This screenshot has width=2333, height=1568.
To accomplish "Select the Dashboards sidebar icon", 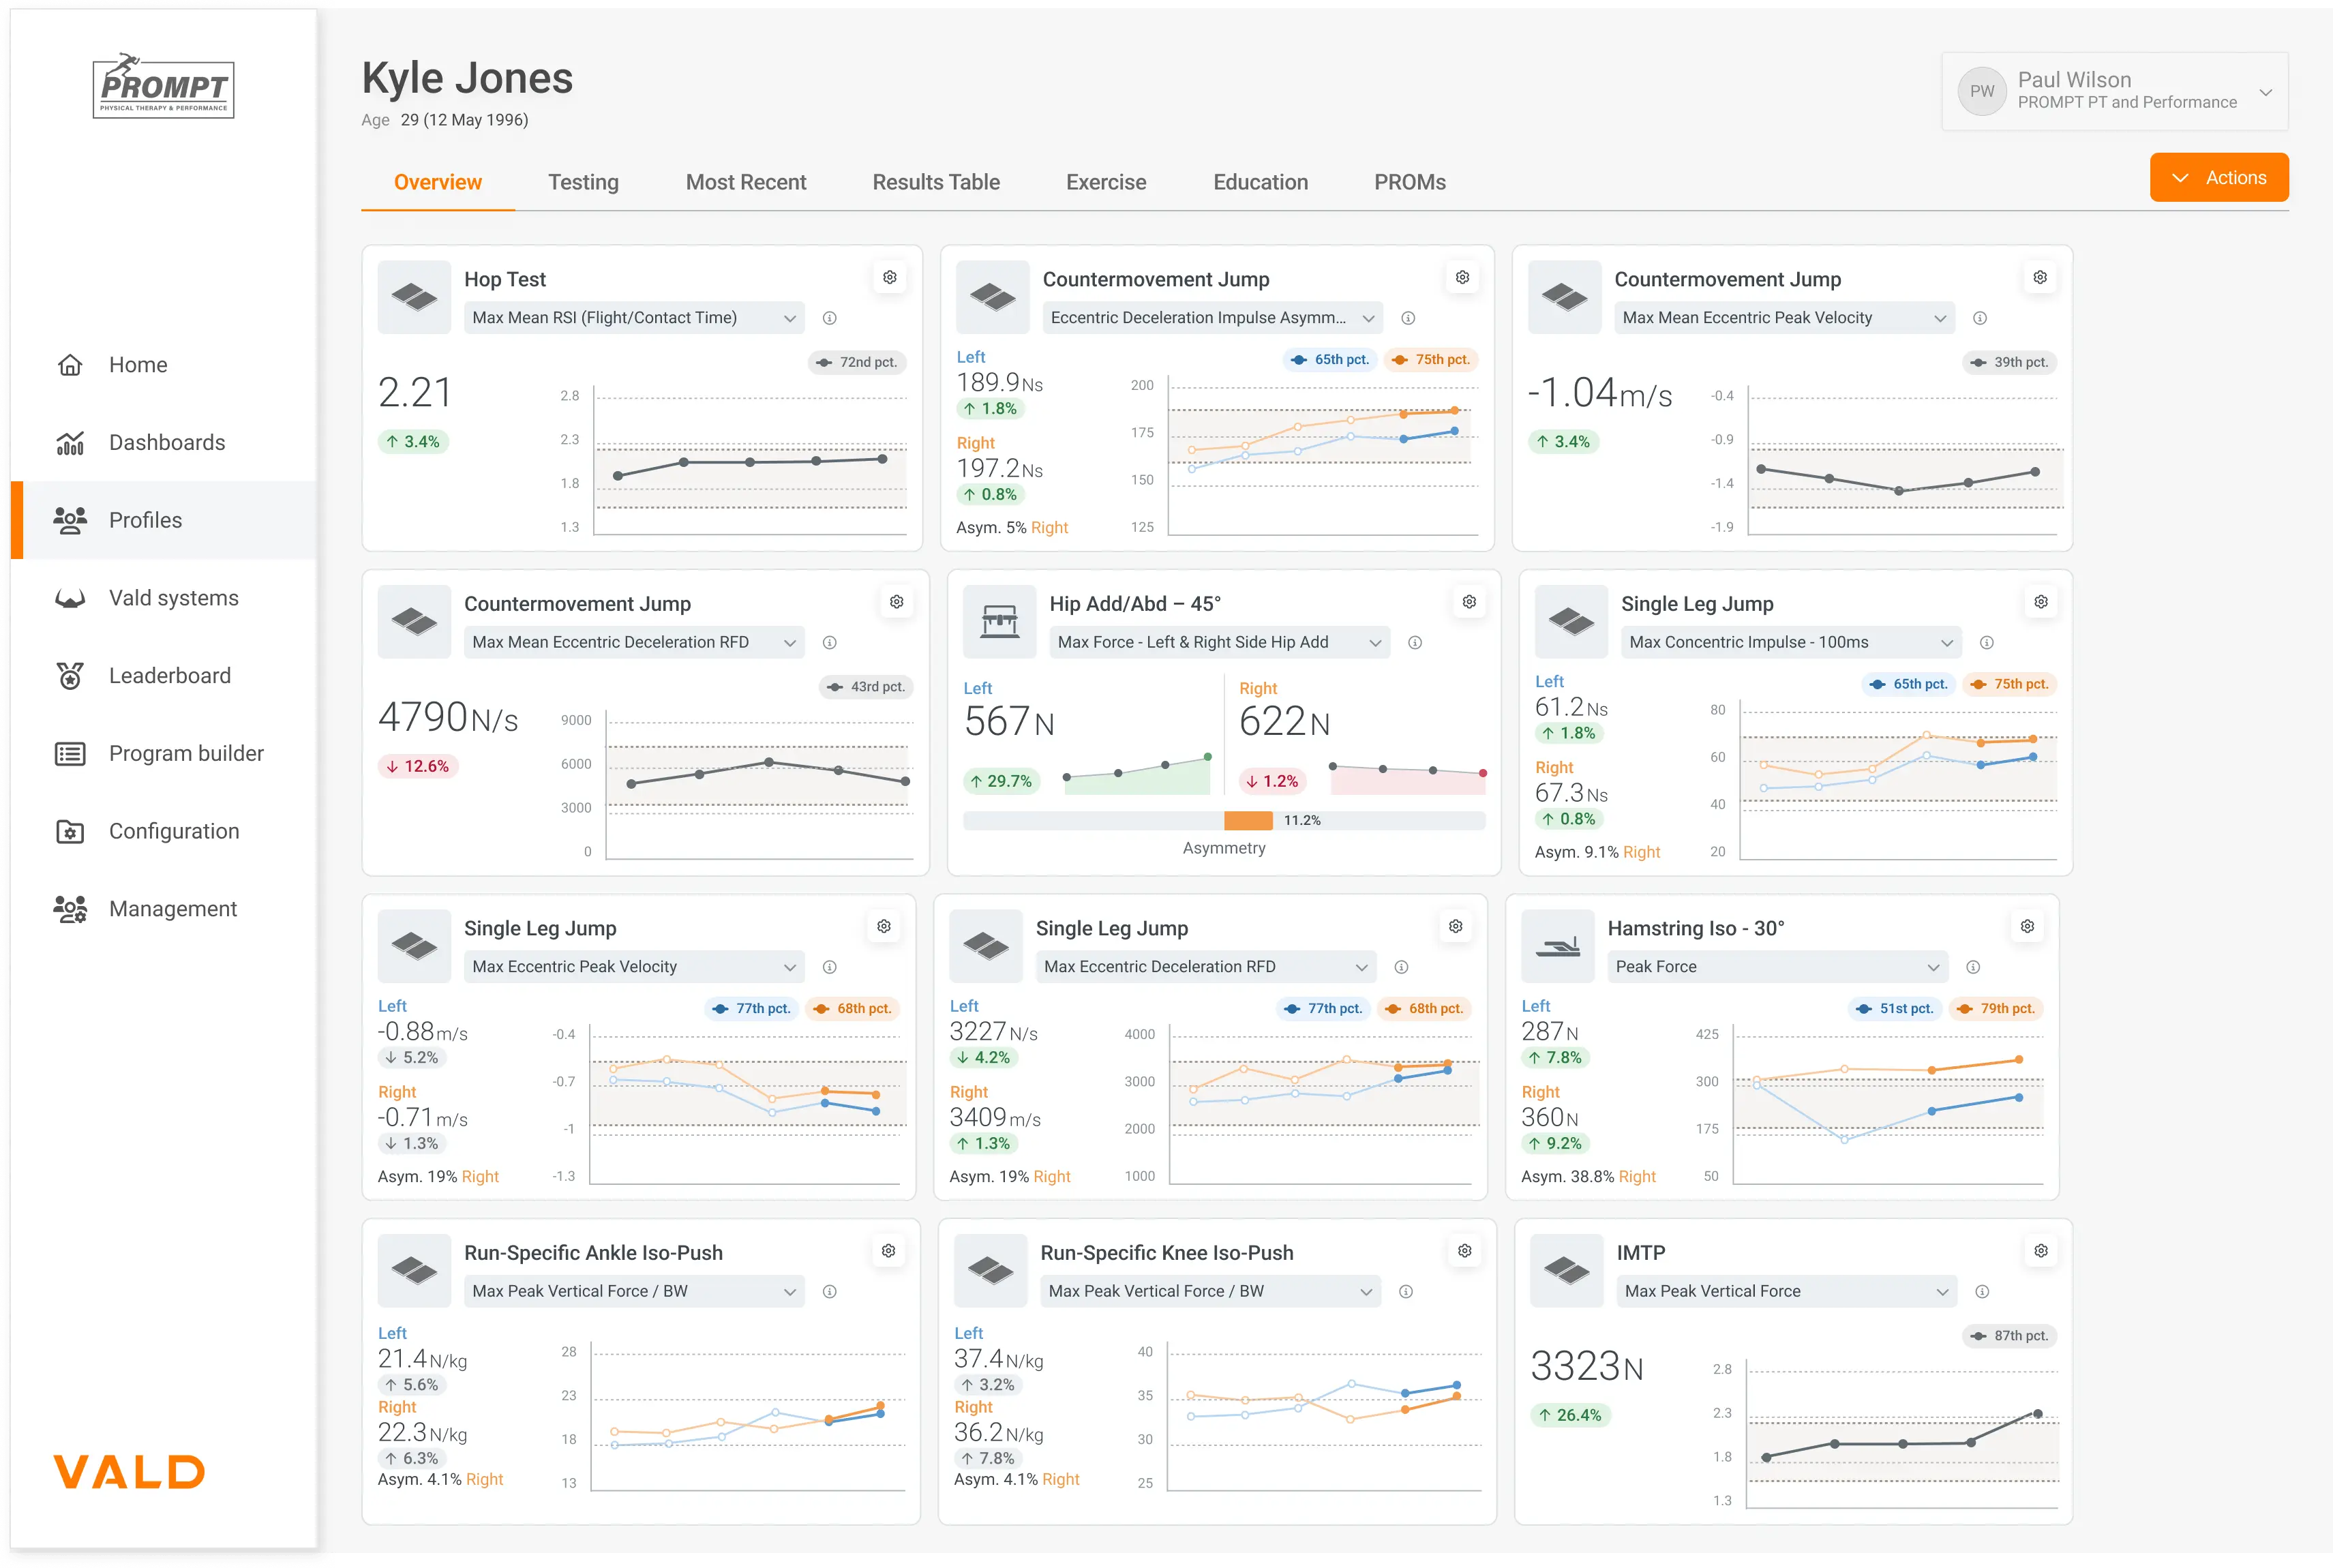I will (x=70, y=442).
